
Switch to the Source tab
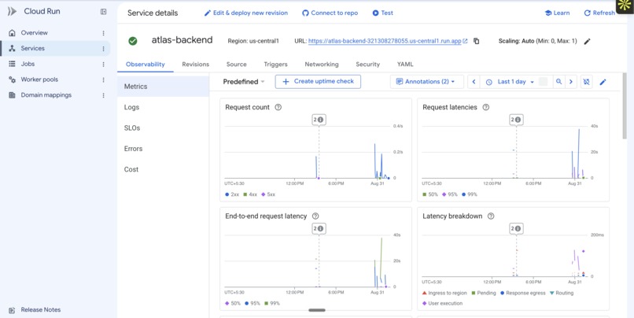pyautogui.click(x=237, y=65)
